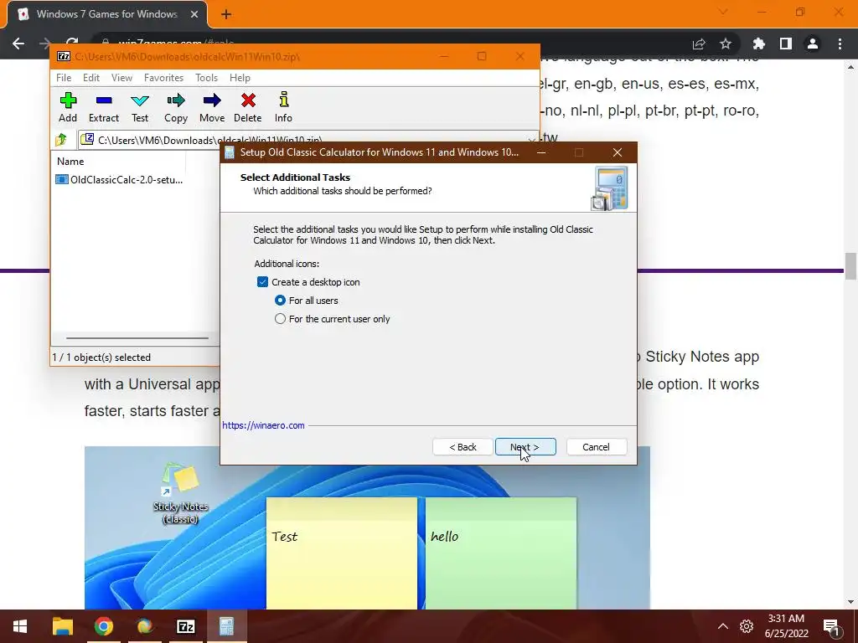The image size is (858, 643).
Task: Click 7-Zip status text '1 / 1 object(s) selected'
Action: click(x=101, y=357)
